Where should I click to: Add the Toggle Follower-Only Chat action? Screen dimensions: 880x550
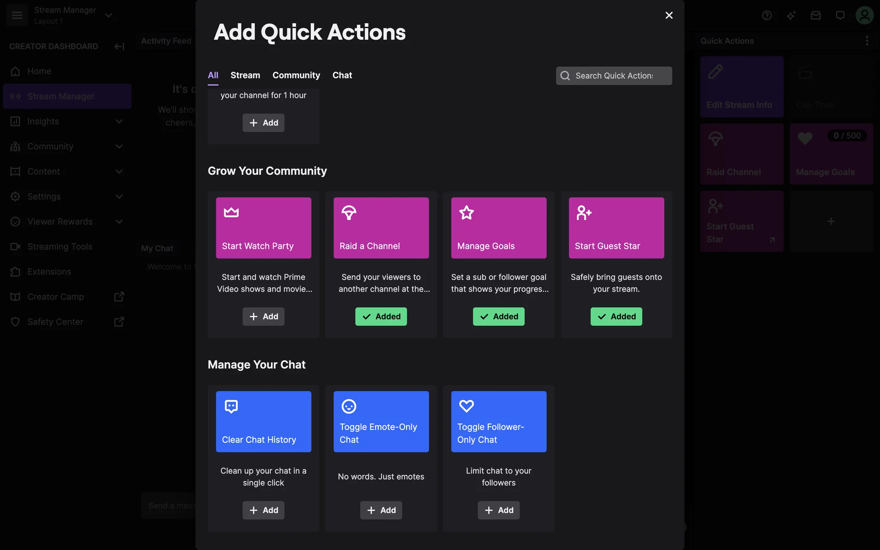499,510
